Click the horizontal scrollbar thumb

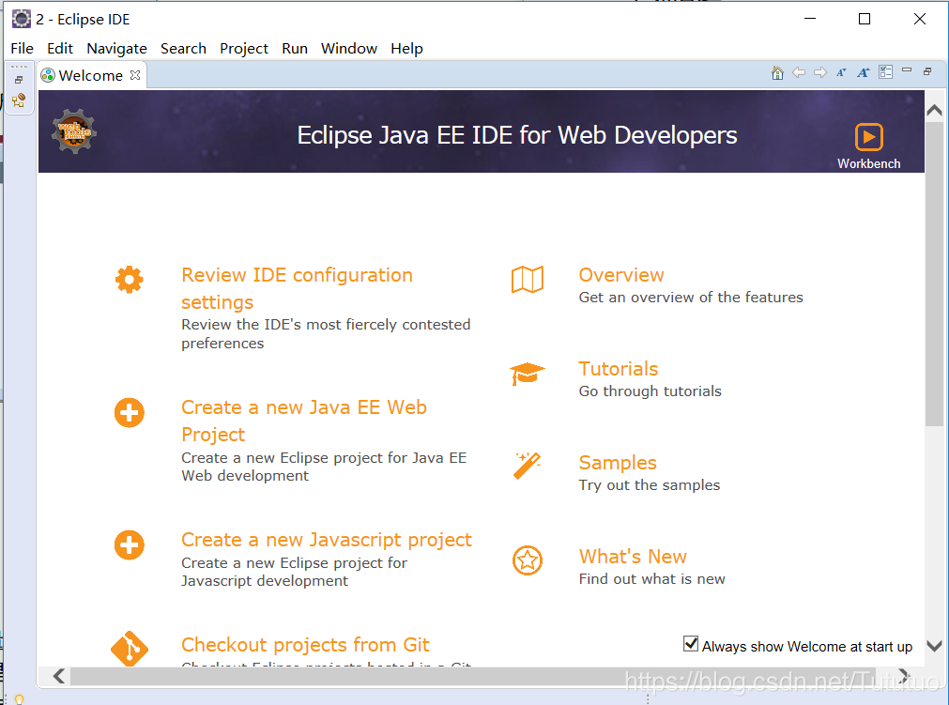coord(473,677)
